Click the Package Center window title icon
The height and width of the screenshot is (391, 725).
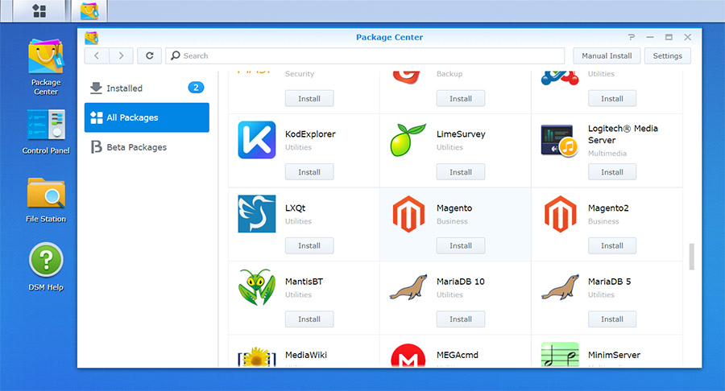(x=92, y=37)
